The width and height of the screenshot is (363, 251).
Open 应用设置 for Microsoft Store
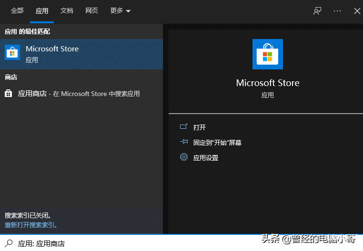pos(206,158)
